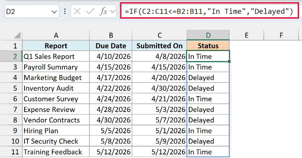
Task: Click submitted date 5/7/2026
Action: click(x=160, y=120)
